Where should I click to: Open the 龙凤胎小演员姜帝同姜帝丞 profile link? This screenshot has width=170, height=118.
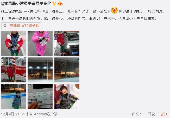[x=26, y=4]
